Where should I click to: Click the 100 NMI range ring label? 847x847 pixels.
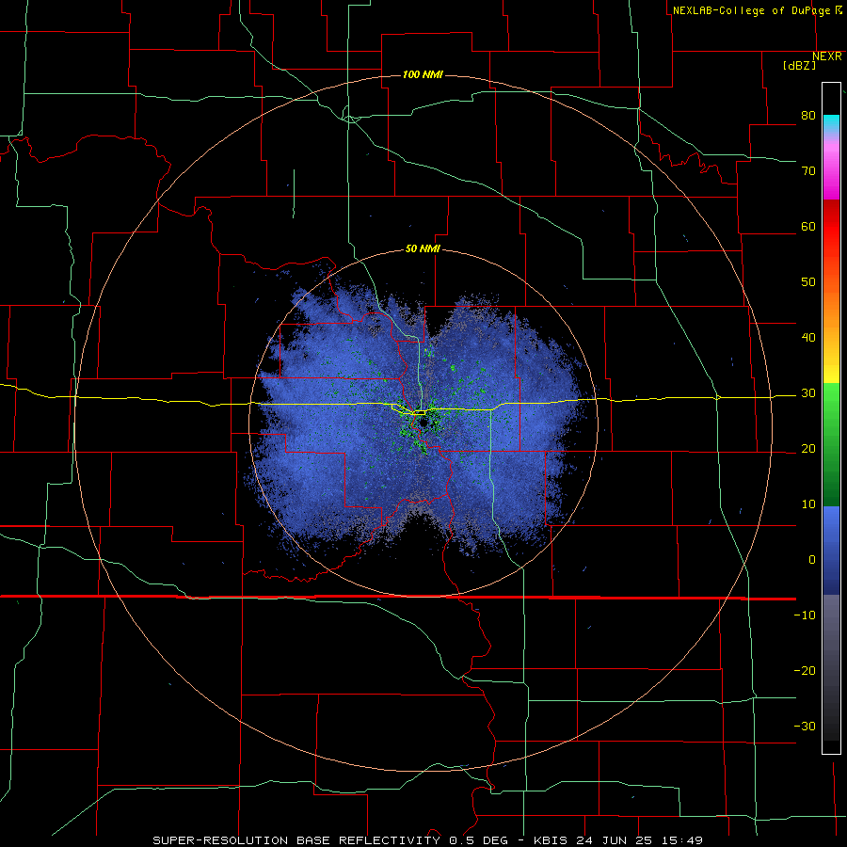tap(423, 74)
